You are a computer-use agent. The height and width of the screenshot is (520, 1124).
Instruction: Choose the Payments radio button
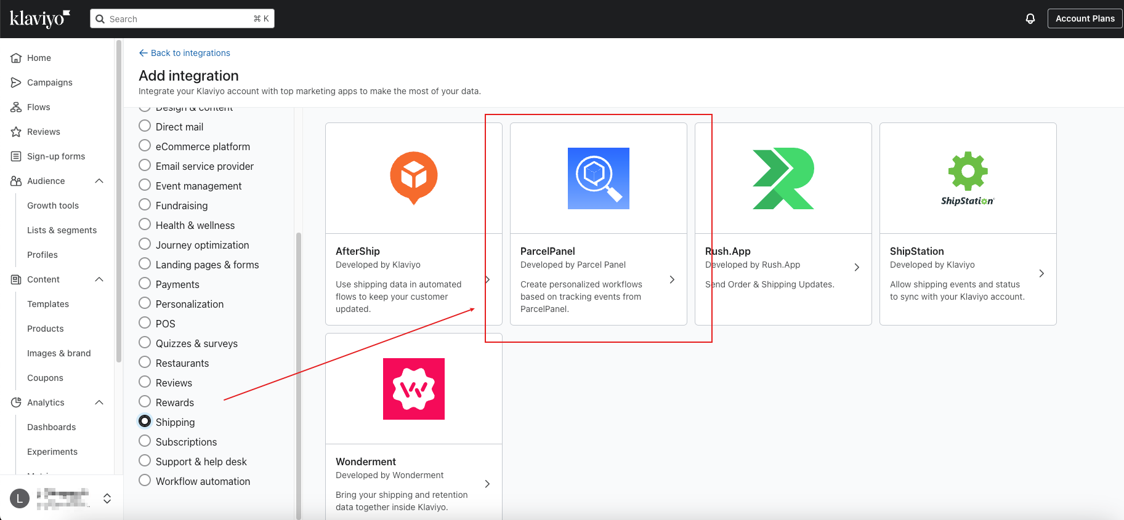[145, 284]
